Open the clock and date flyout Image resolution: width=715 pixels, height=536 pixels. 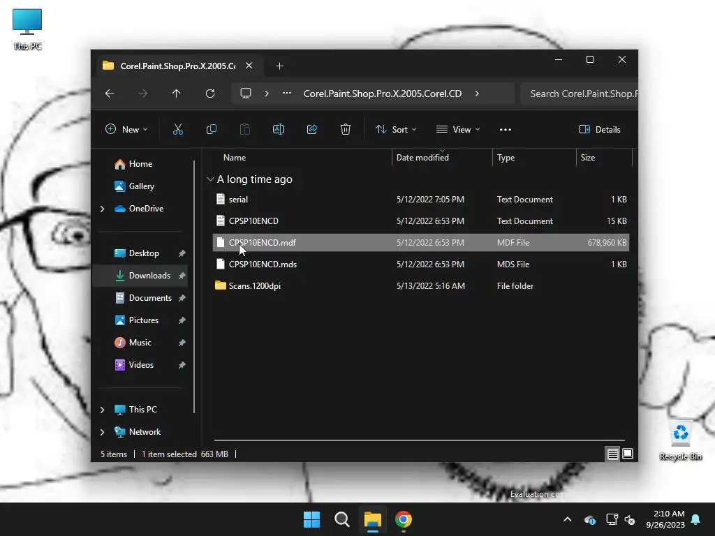(x=665, y=519)
